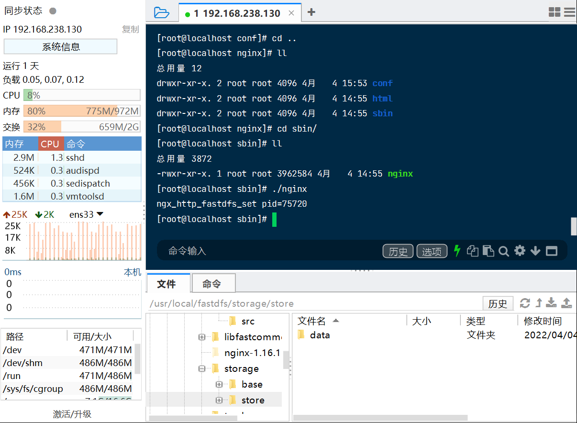The image size is (577, 423).
Task: Sort processes by CPU column
Action: click(50, 144)
